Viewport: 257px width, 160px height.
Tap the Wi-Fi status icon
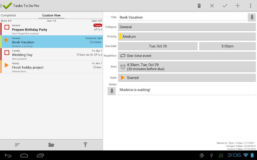pyautogui.click(x=245, y=155)
